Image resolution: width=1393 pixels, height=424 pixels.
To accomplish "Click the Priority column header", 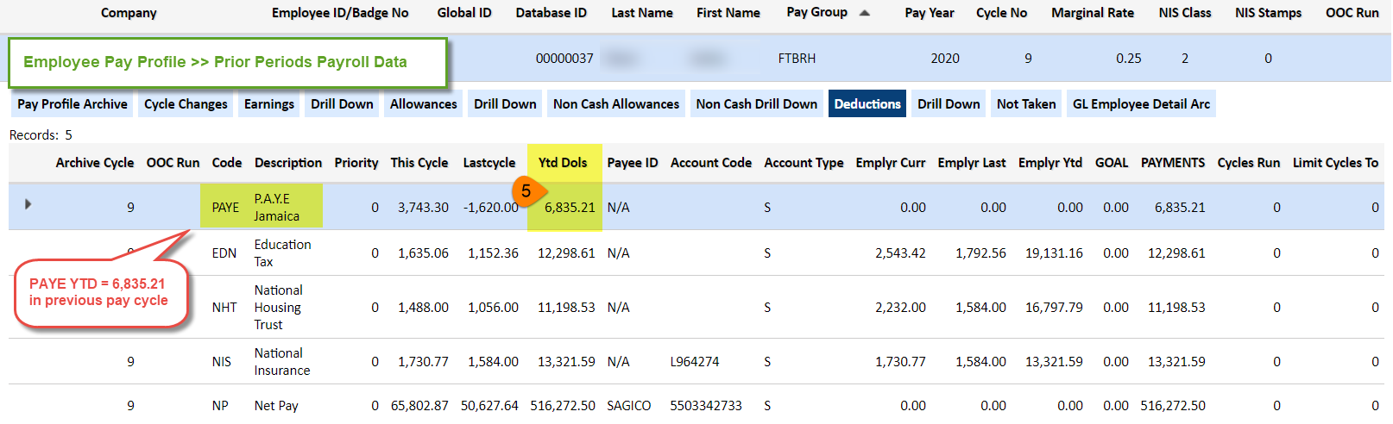I will [x=356, y=163].
